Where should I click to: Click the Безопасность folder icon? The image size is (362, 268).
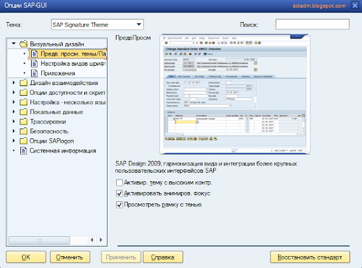(24, 131)
